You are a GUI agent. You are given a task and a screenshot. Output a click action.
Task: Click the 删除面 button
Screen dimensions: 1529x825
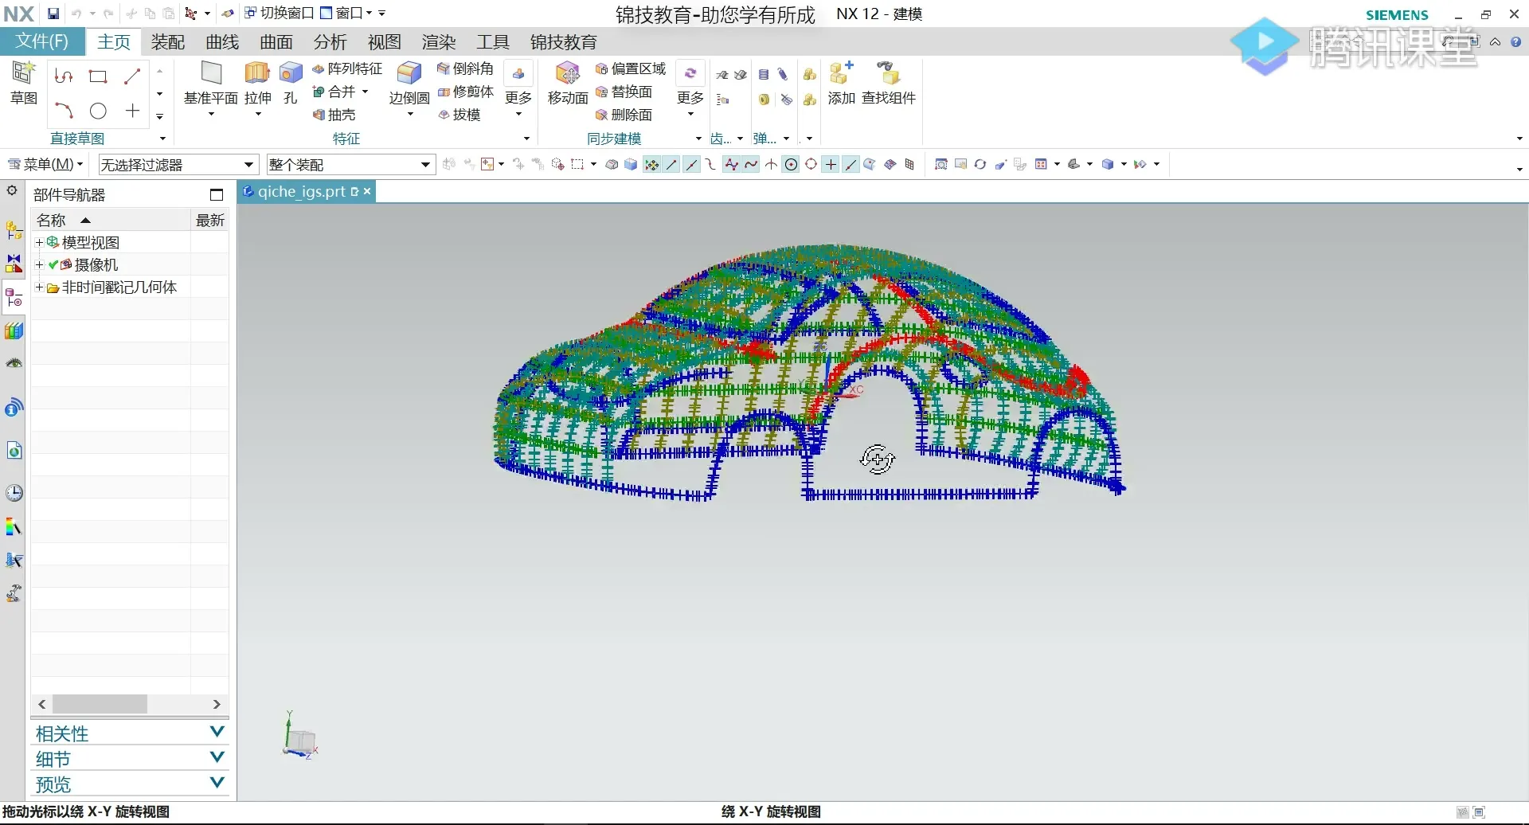pyautogui.click(x=624, y=115)
